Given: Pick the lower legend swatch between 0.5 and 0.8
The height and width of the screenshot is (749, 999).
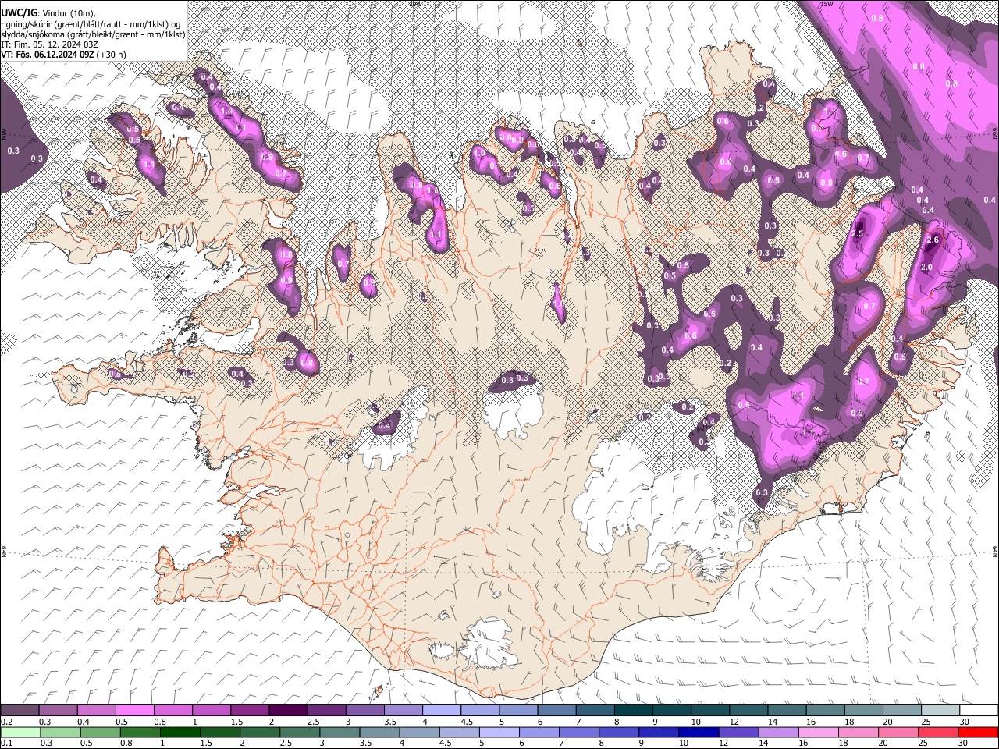Looking at the screenshot, I should [x=100, y=732].
